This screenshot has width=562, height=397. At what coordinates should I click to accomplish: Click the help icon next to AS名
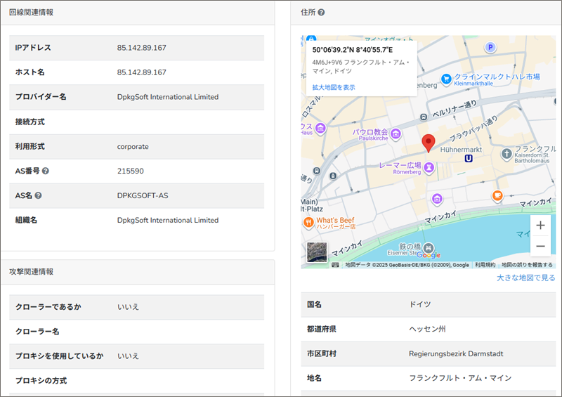(39, 195)
